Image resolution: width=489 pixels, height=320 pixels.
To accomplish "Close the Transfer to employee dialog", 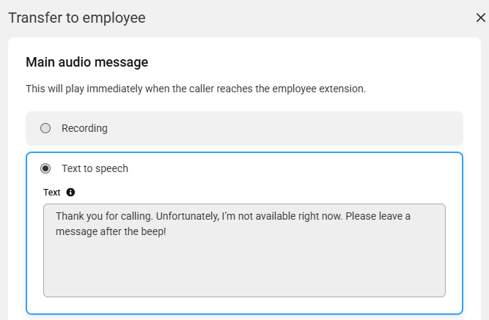I will pos(481,18).
